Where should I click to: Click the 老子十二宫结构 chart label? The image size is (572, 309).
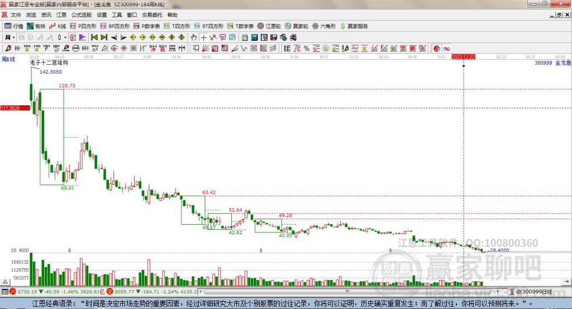coord(49,62)
